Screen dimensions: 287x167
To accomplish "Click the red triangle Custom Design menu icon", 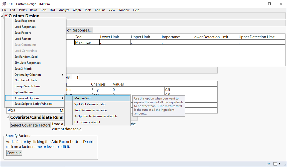I will pyautogui.click(x=6, y=16).
